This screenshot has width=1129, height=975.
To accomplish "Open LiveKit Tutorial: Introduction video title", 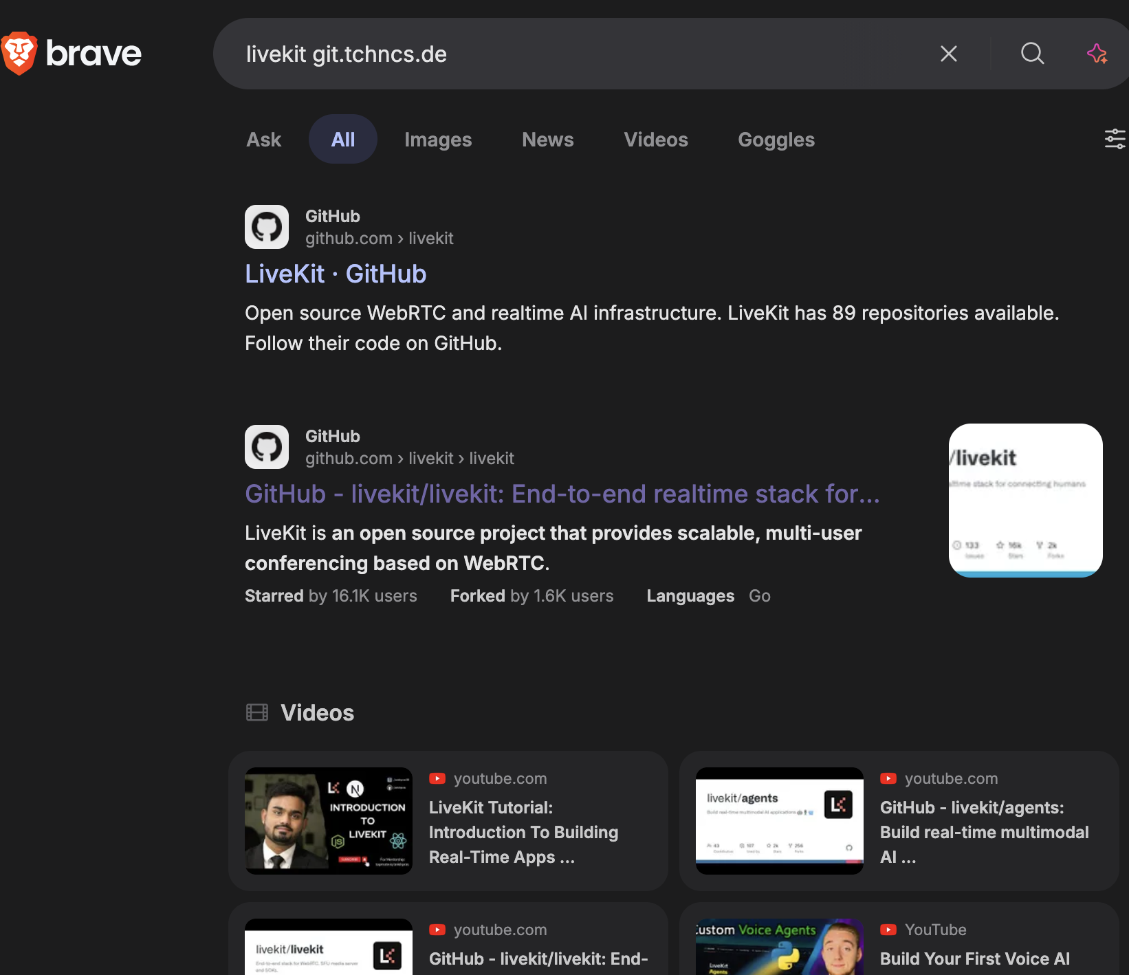I will click(523, 832).
